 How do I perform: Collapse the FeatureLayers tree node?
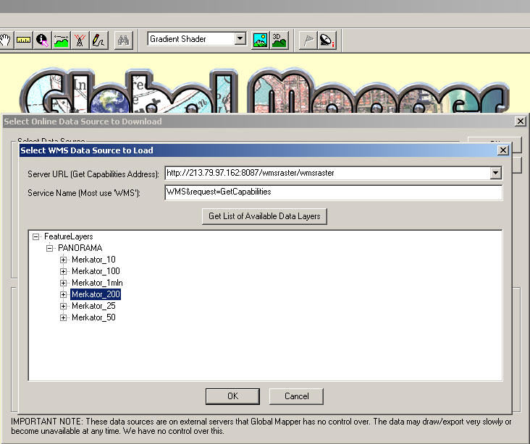coord(35,236)
